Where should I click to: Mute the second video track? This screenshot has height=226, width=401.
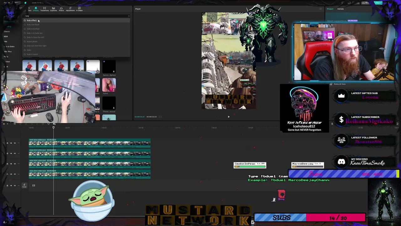(14, 153)
